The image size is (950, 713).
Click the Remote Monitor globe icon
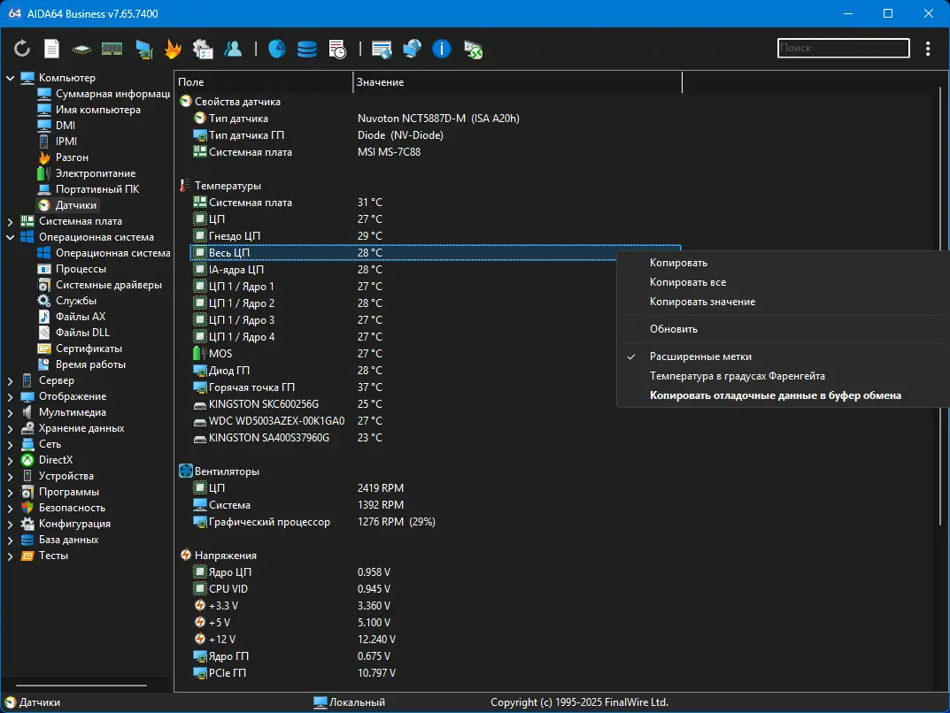[x=412, y=49]
